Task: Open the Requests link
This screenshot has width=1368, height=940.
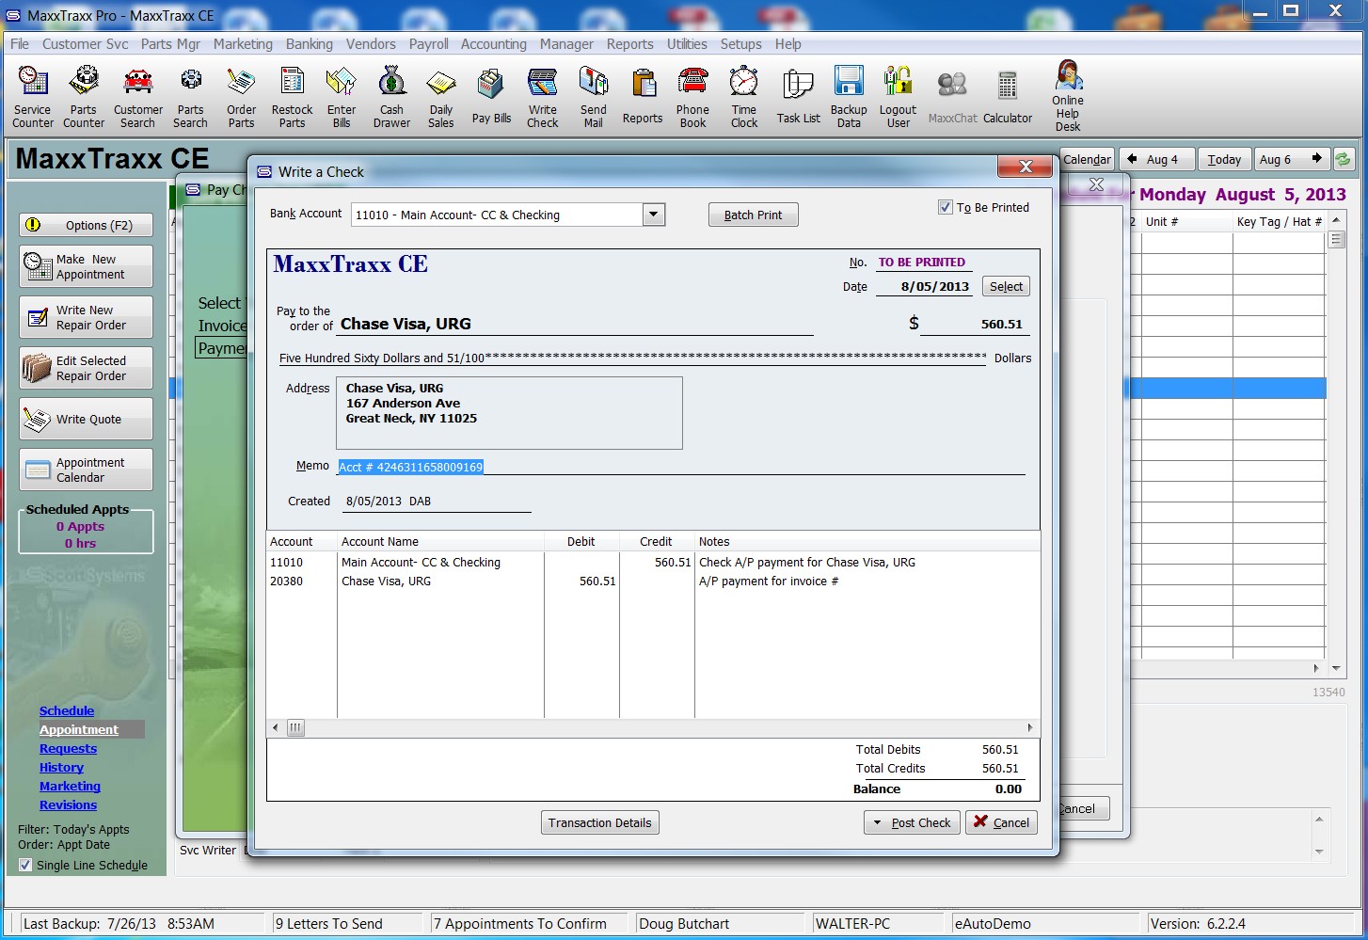Action: point(68,748)
